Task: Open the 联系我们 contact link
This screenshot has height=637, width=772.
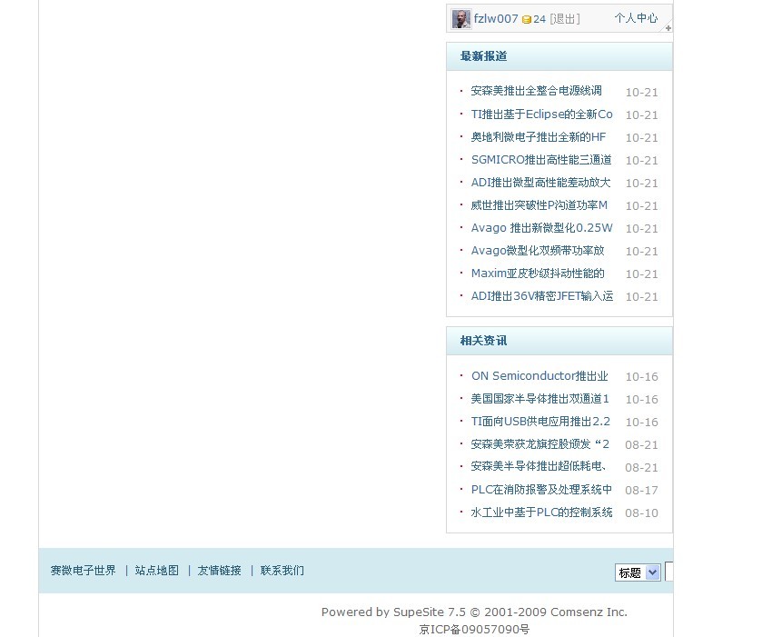Action: pos(281,570)
